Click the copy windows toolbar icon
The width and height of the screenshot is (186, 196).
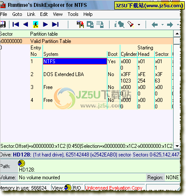[90, 24]
